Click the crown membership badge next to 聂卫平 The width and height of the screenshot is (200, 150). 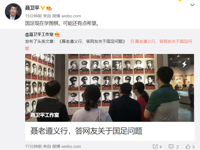49,8
